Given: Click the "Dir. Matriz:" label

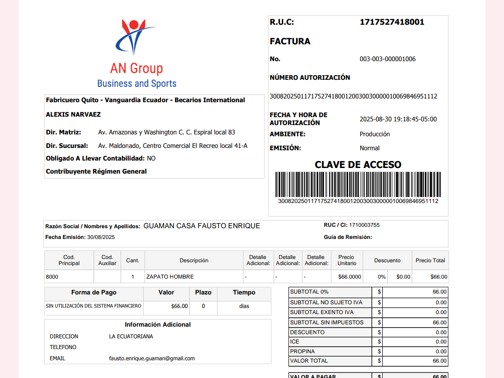Looking at the screenshot, I should (63, 132).
